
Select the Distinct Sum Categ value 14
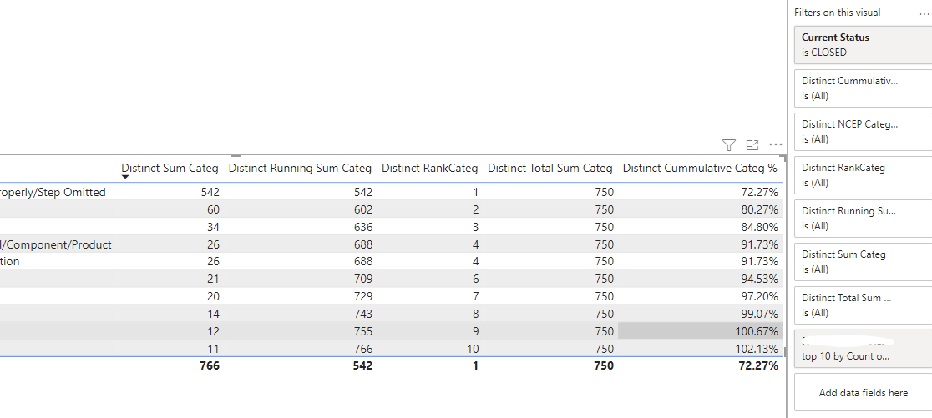pyautogui.click(x=213, y=314)
